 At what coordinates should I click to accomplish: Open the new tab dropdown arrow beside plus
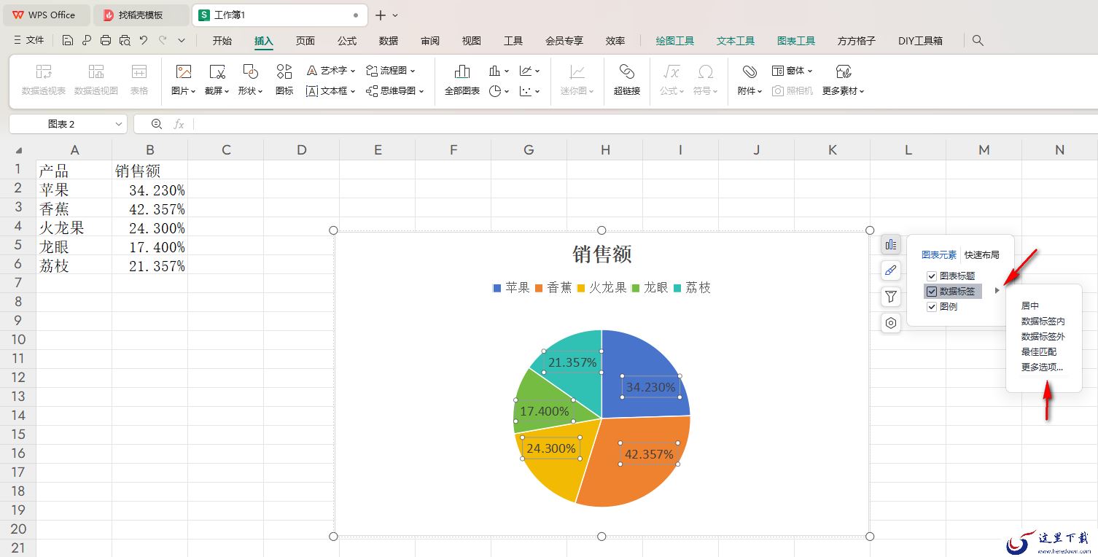pyautogui.click(x=395, y=15)
